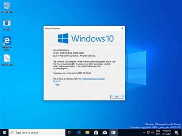Select the active winver taskbar button
Image resolution: width=182 pixels, height=136 pixels.
pyautogui.click(x=113, y=132)
